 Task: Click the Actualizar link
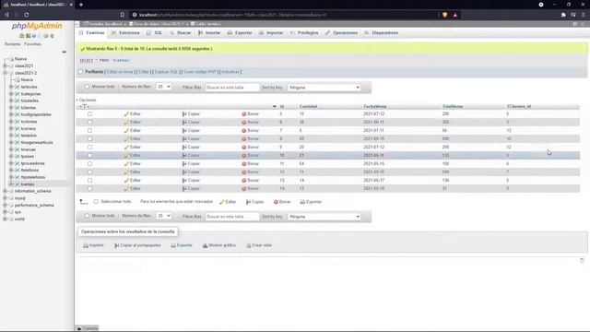click(x=230, y=72)
